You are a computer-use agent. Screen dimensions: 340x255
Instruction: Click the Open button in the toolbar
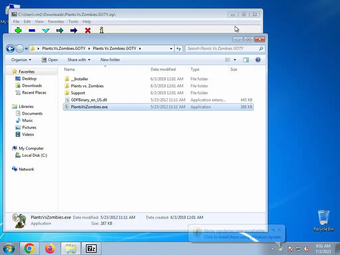(50, 60)
